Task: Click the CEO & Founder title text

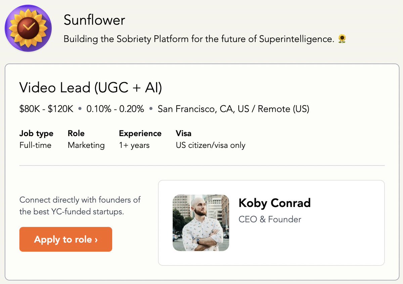Action: 270,219
